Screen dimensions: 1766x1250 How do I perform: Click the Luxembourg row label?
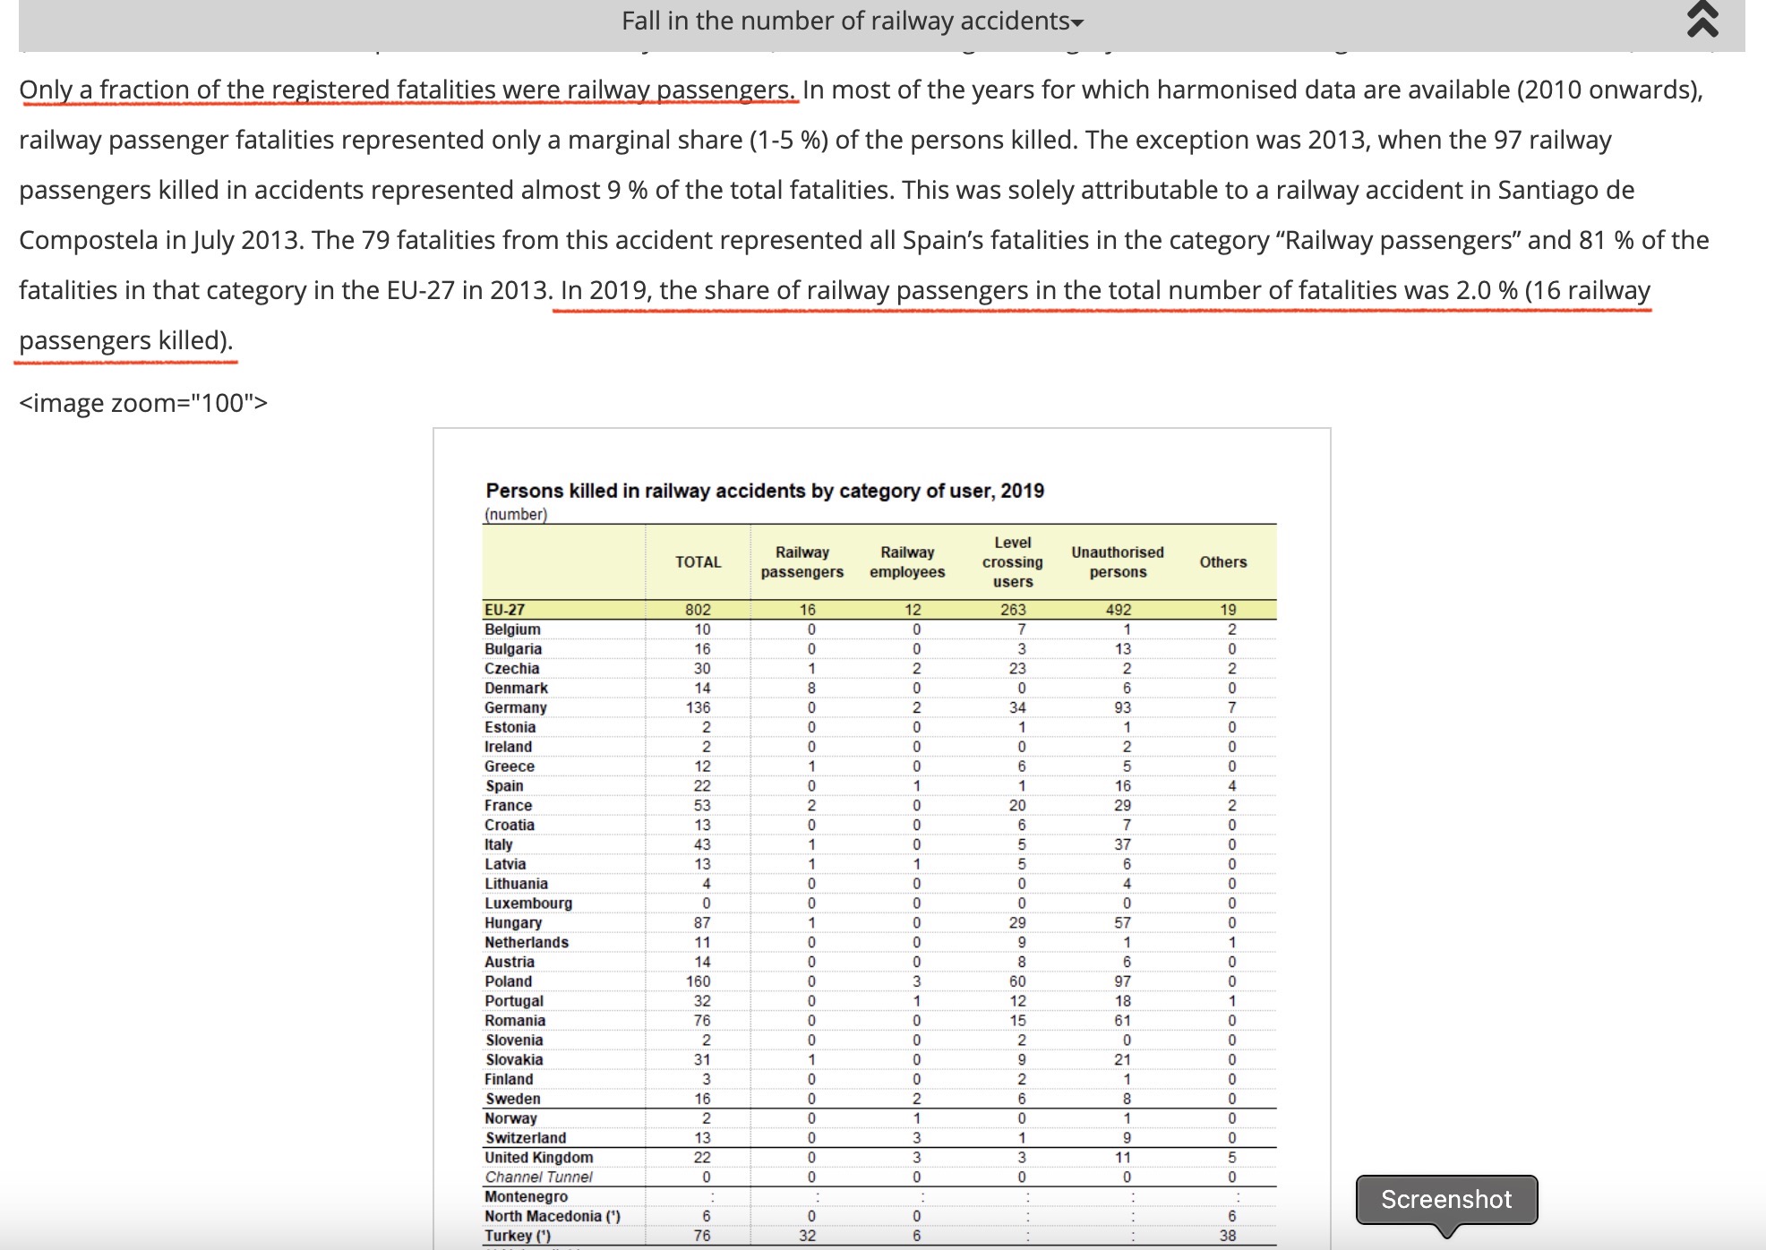click(528, 903)
